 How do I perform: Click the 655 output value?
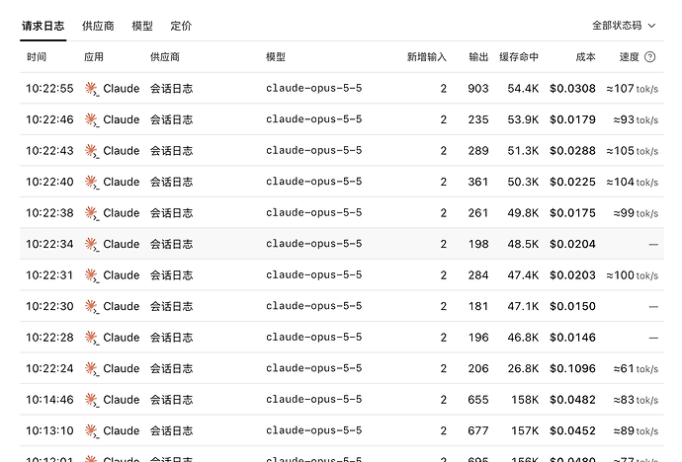478,400
